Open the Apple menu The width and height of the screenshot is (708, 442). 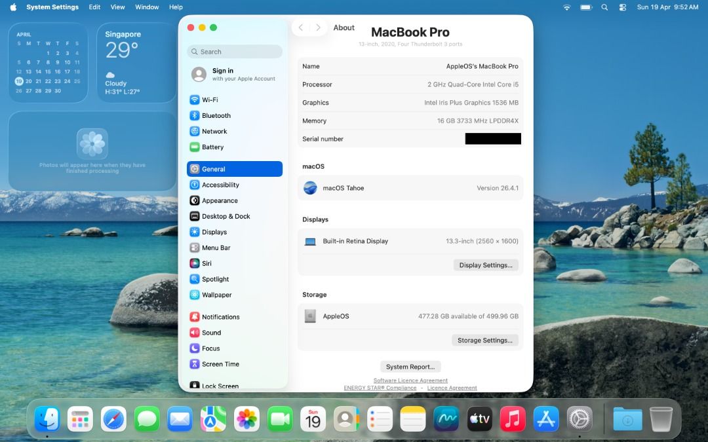(13, 7)
